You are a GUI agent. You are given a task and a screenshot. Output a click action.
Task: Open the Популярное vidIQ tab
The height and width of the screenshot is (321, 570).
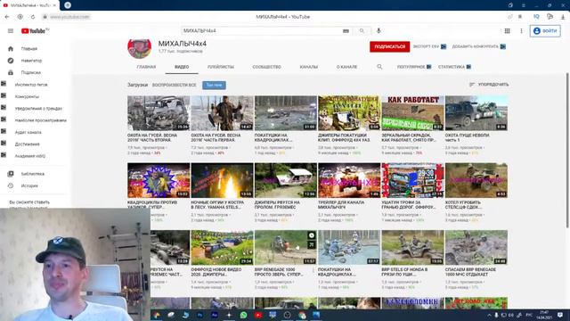pyautogui.click(x=414, y=67)
